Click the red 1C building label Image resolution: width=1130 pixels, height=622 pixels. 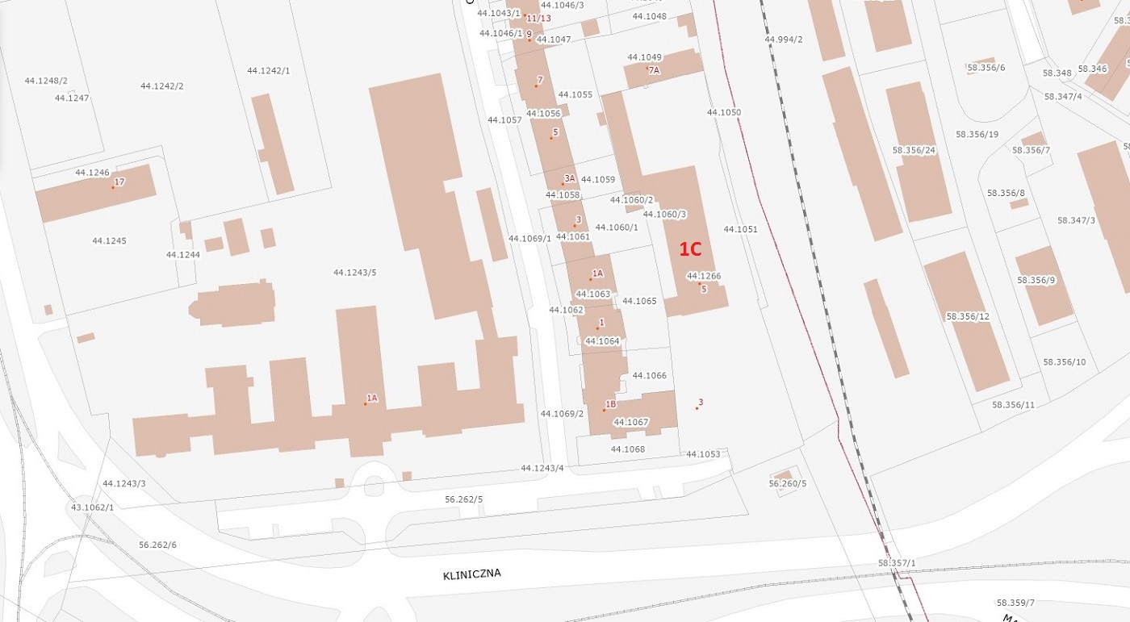pos(690,249)
